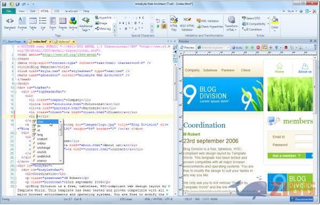Insert a Table from the ribbon
Image resolution: width=320 pixels, height=205 pixels.
click(x=33, y=23)
